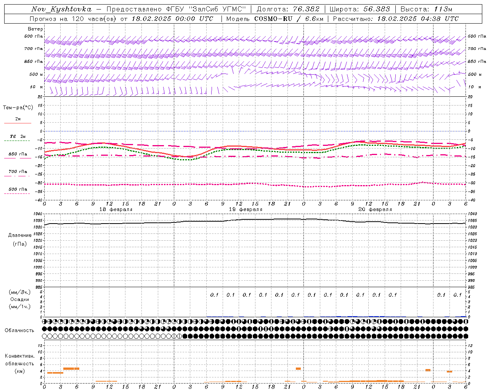Click the date label 19 февраля
Screen dimensions: 488x390
click(246, 209)
